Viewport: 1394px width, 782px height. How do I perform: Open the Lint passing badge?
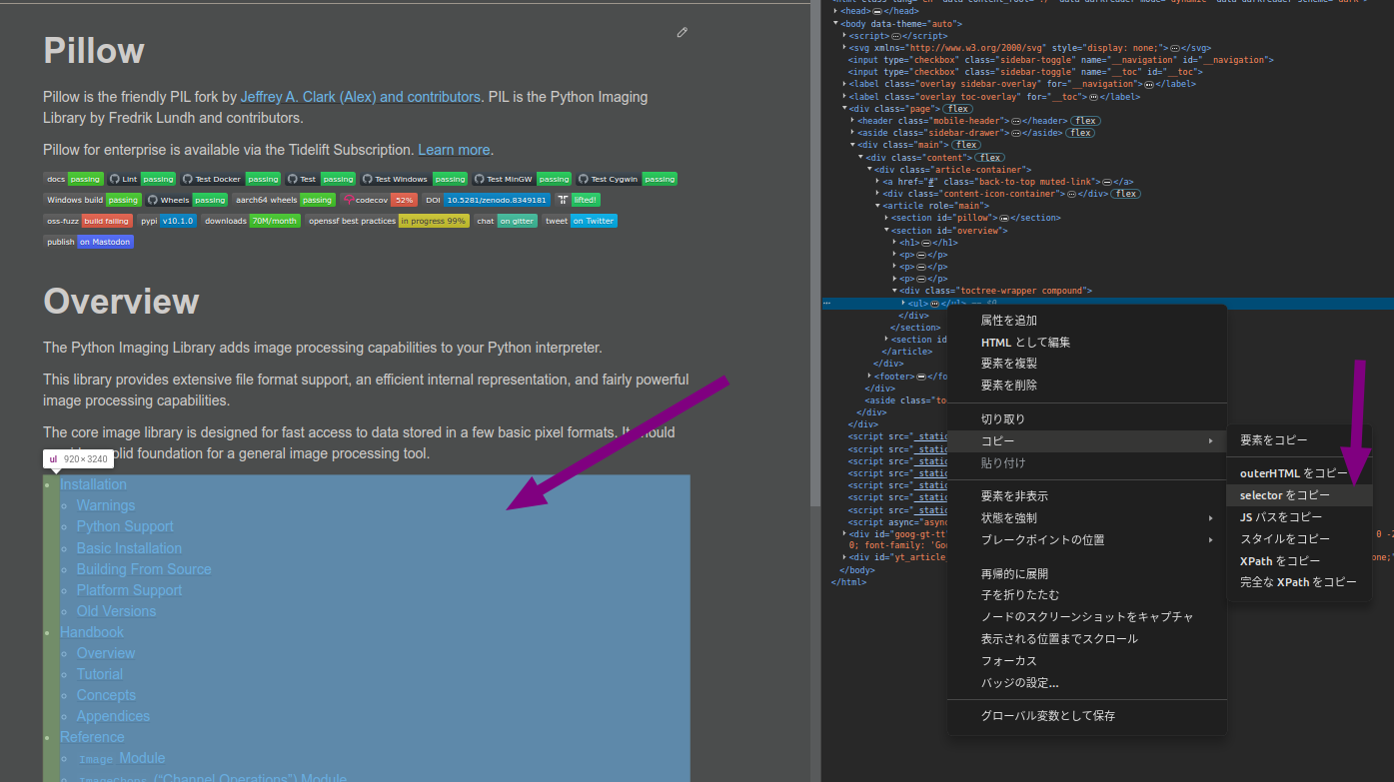(141, 179)
